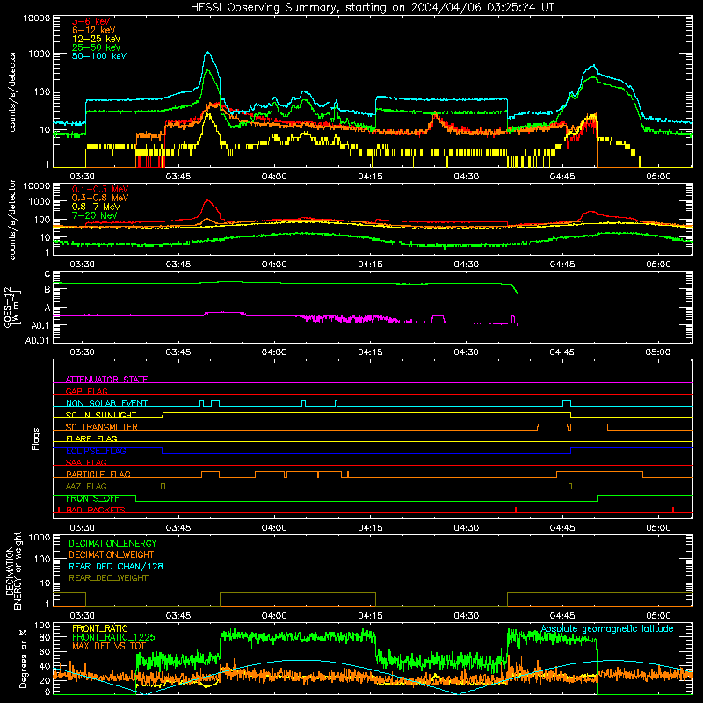Click the 7-20 MeV legend label

click(95, 215)
